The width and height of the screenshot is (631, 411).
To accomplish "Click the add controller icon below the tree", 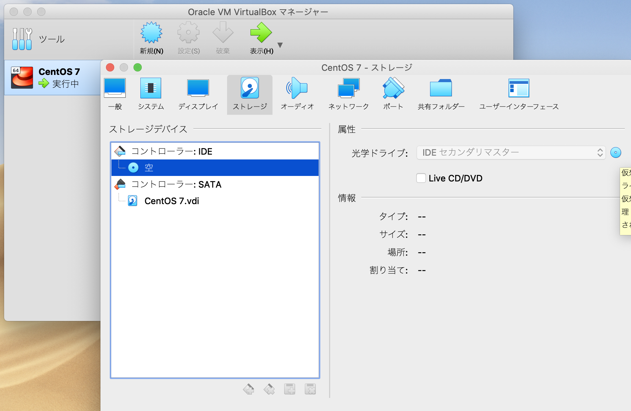I will tap(248, 389).
